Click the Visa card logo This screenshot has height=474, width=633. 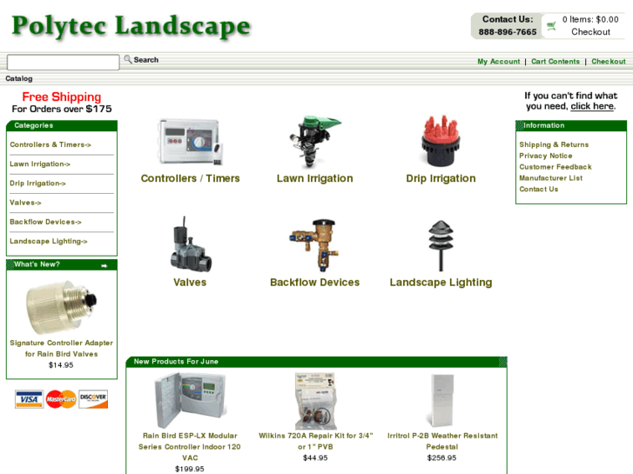pyautogui.click(x=29, y=399)
